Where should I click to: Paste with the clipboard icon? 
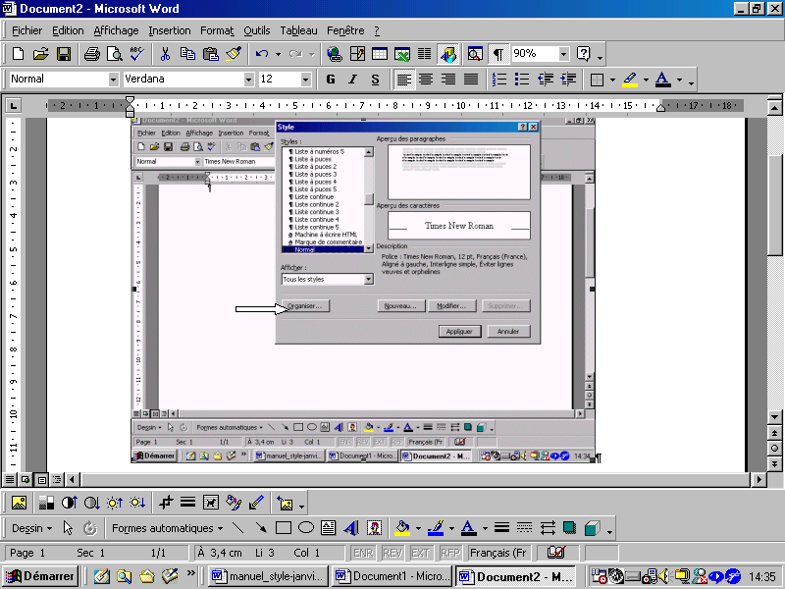211,54
